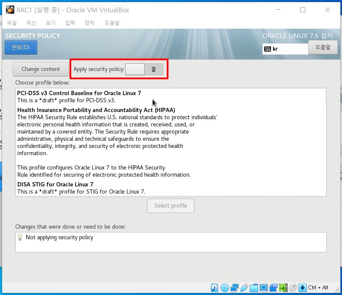The width and height of the screenshot is (342, 295).
Task: Open the 장치 menu
Action: point(90,23)
